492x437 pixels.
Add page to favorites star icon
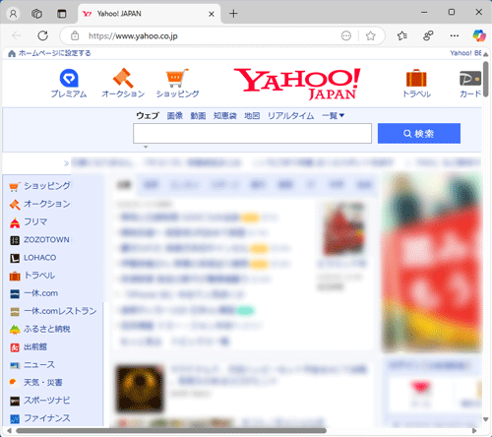tap(371, 35)
